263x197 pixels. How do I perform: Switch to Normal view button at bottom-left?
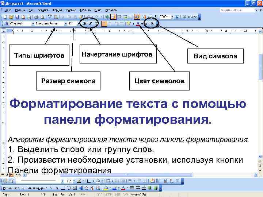click(3, 175)
